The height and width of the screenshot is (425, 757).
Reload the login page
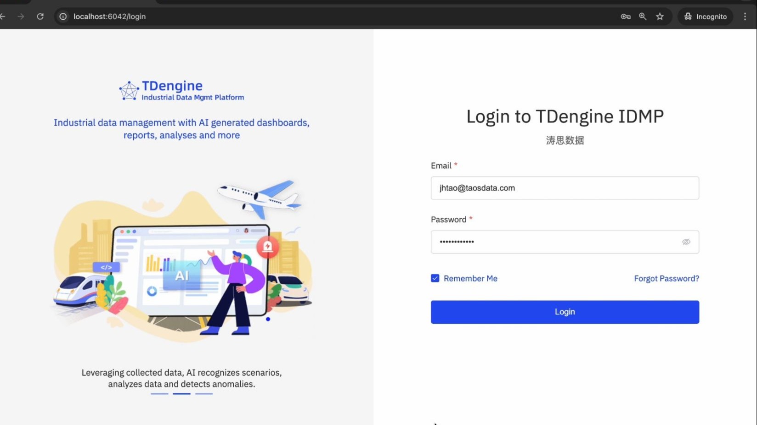click(40, 17)
